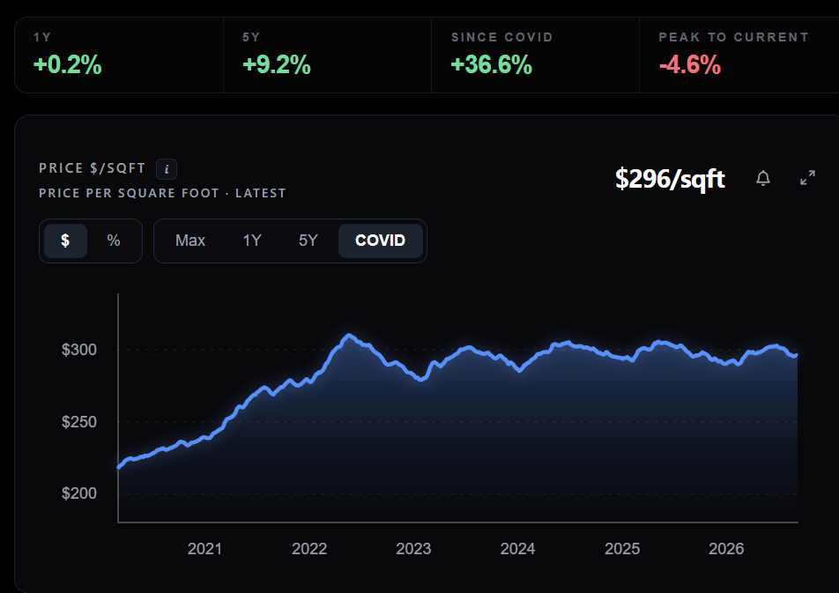Viewport: 839px width, 593px height.
Task: Select the Max time range
Action: pyautogui.click(x=190, y=241)
